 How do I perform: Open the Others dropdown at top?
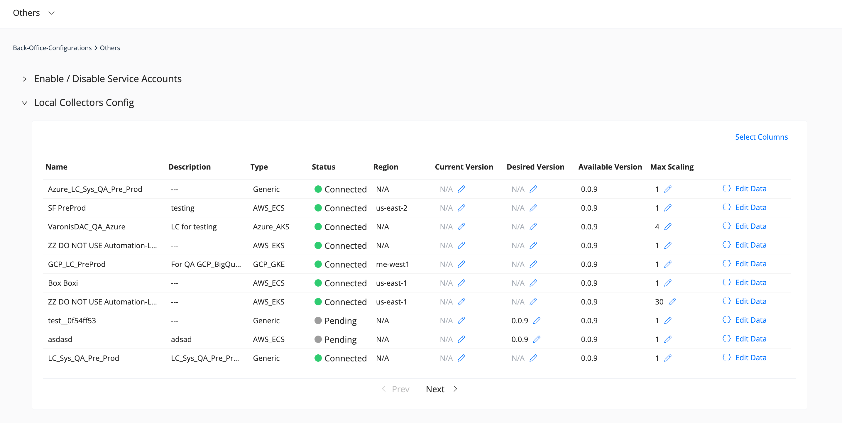tap(33, 13)
